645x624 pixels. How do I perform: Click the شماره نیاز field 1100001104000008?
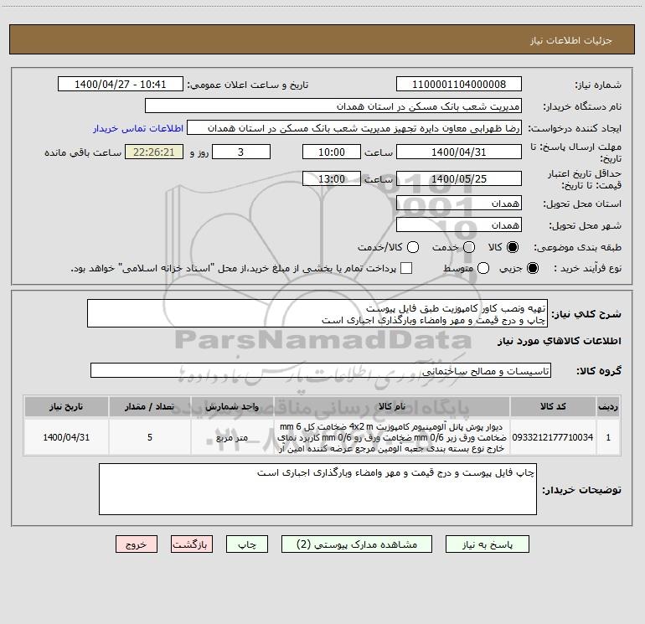(x=459, y=84)
